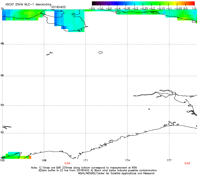Click the colorbar value -3.0
This screenshot has height=175, width=199.
(x=92, y=9)
